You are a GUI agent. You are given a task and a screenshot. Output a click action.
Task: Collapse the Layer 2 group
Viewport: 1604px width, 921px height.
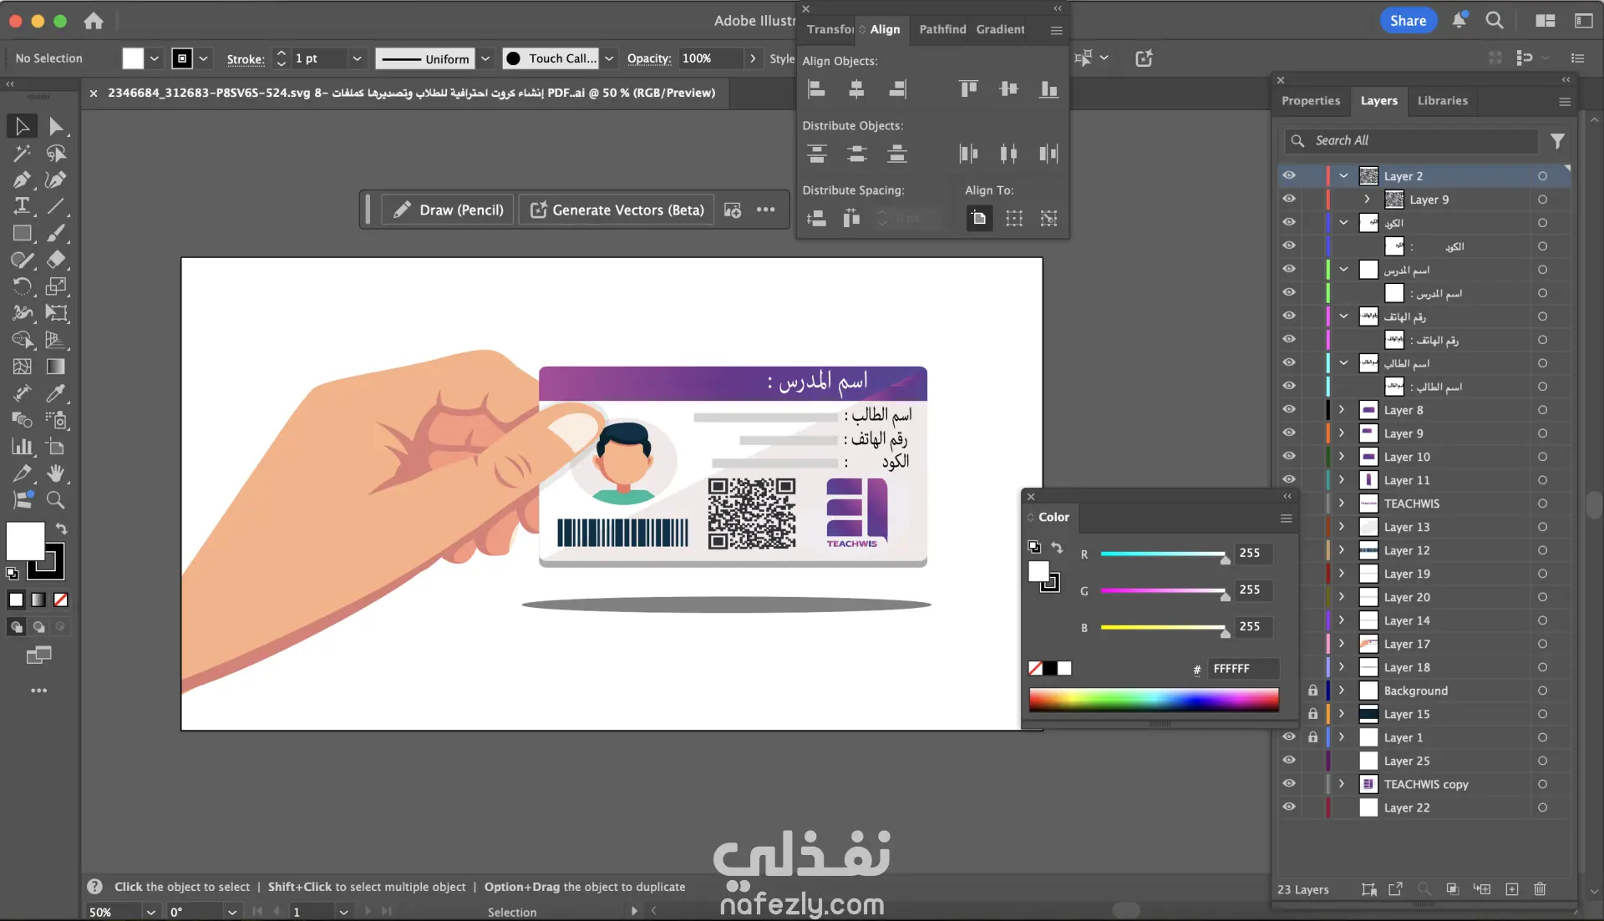1343,176
